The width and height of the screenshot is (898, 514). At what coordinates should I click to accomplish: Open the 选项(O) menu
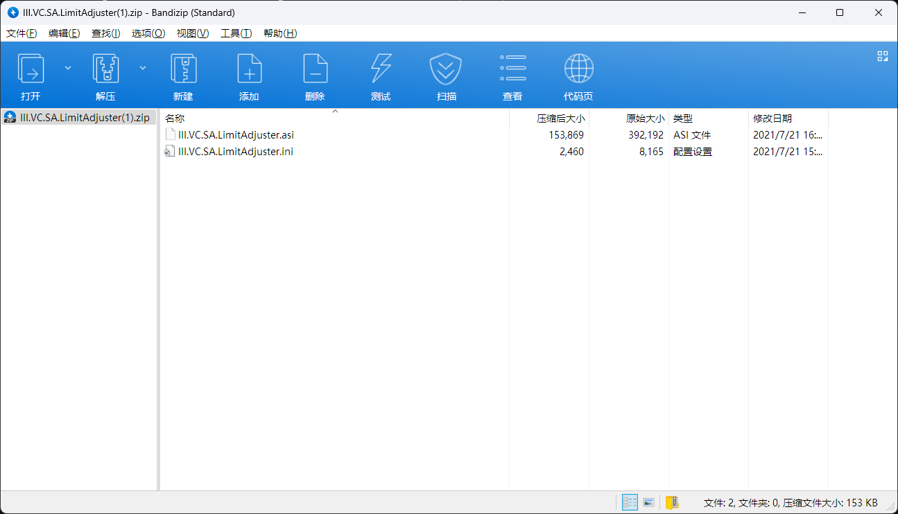[148, 33]
